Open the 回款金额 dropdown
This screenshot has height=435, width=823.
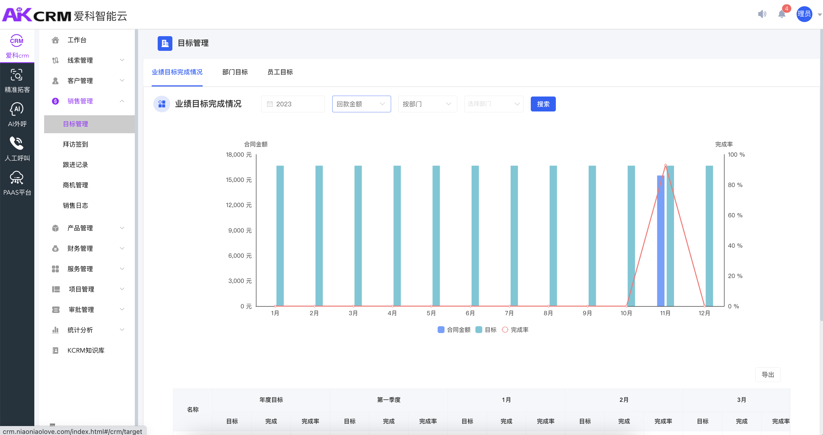tap(361, 104)
